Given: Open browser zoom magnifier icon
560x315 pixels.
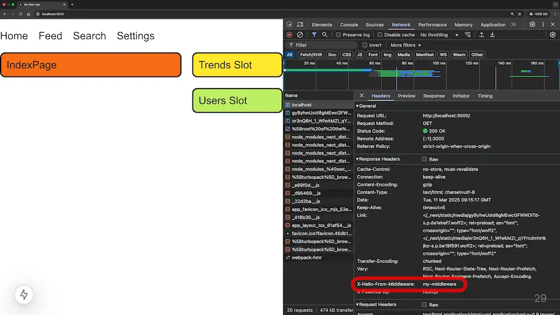Looking at the screenshot, I should click(x=512, y=14).
